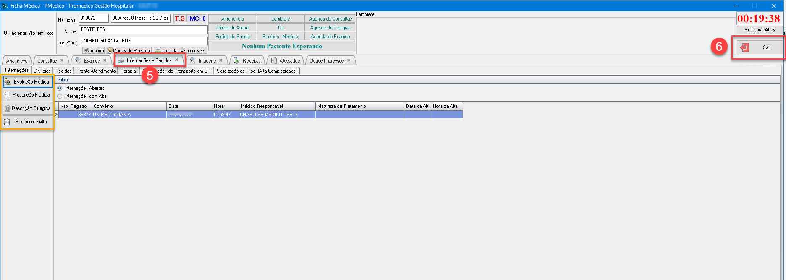Click the Restaurar Abas button

click(x=760, y=30)
